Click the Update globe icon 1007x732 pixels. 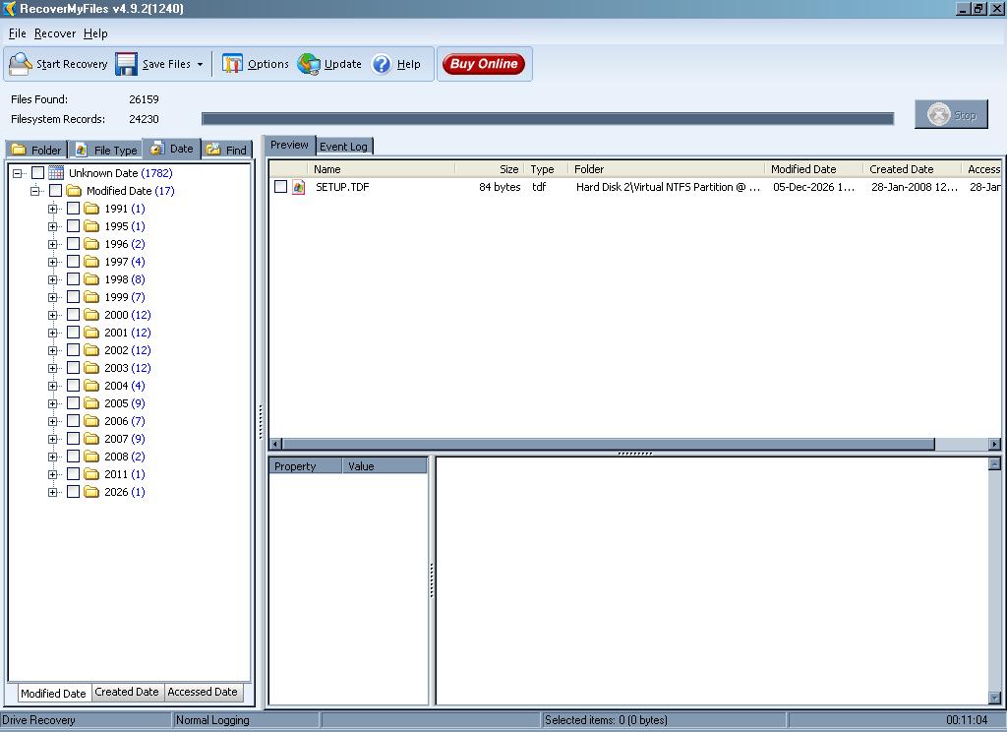pos(309,64)
